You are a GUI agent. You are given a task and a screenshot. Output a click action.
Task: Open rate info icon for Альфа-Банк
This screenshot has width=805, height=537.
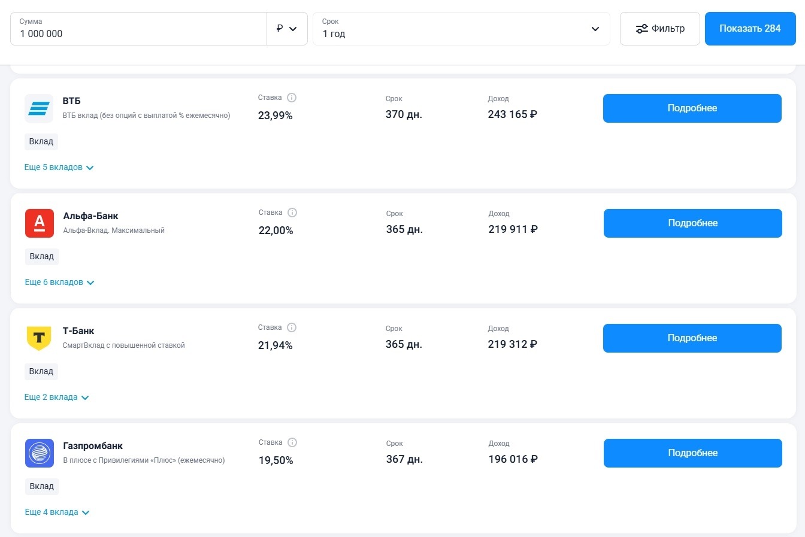tap(292, 213)
